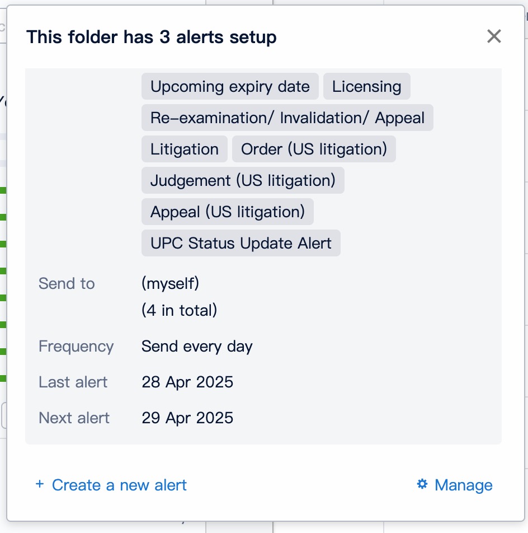Click the Next alert date 29 Apr 2025
The height and width of the screenshot is (533, 528).
[187, 418]
